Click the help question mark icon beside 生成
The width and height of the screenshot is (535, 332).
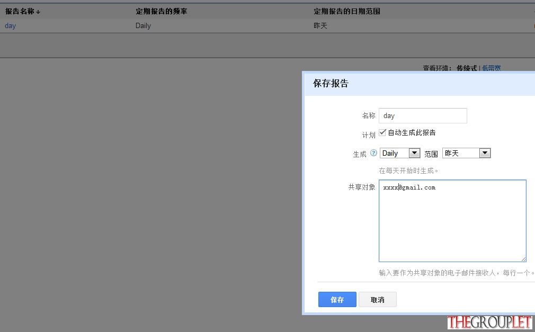coord(373,153)
